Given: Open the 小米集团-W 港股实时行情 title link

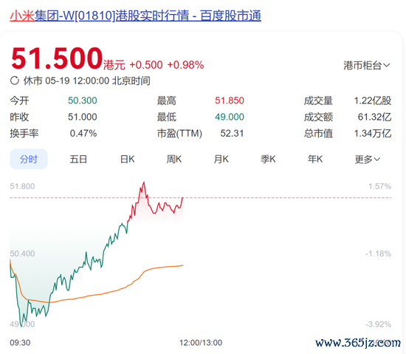Looking at the screenshot, I should [135, 16].
